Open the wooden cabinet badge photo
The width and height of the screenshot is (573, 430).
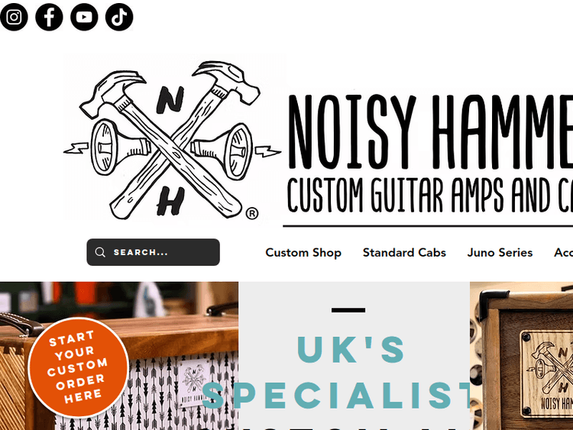522,356
